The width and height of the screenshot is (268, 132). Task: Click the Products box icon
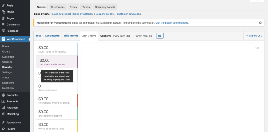(x=3, y=95)
